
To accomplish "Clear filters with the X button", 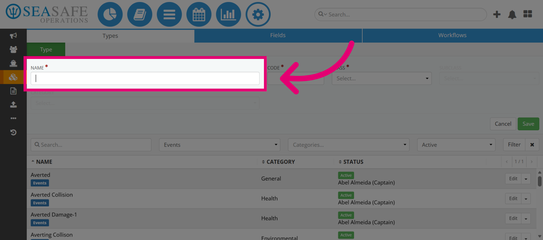I will 532,145.
